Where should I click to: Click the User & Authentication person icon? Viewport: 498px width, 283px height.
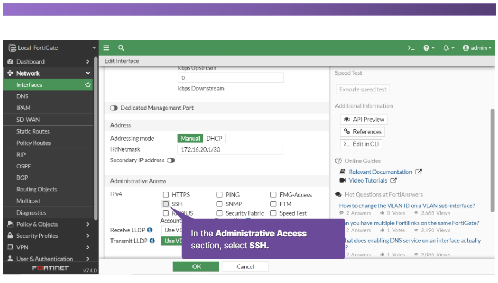[x=10, y=258]
